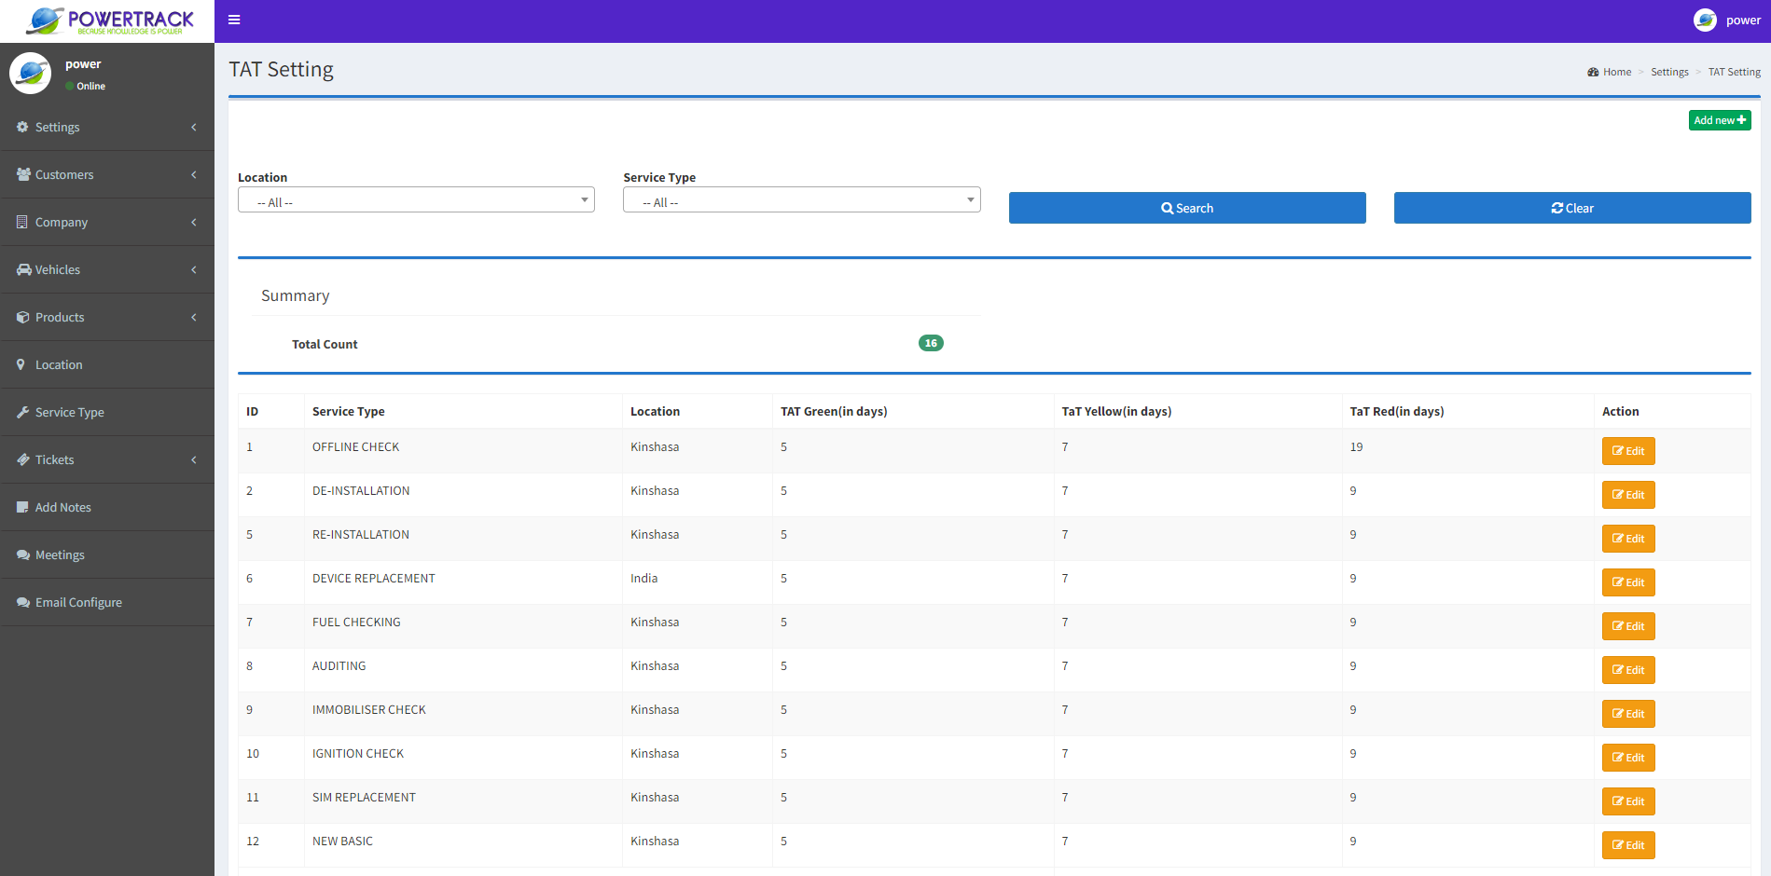Click the Home breadcrumb link

1616,72
